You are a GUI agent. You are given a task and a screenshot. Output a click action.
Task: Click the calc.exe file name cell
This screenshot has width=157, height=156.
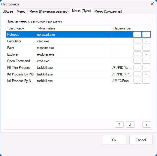coord(74,41)
